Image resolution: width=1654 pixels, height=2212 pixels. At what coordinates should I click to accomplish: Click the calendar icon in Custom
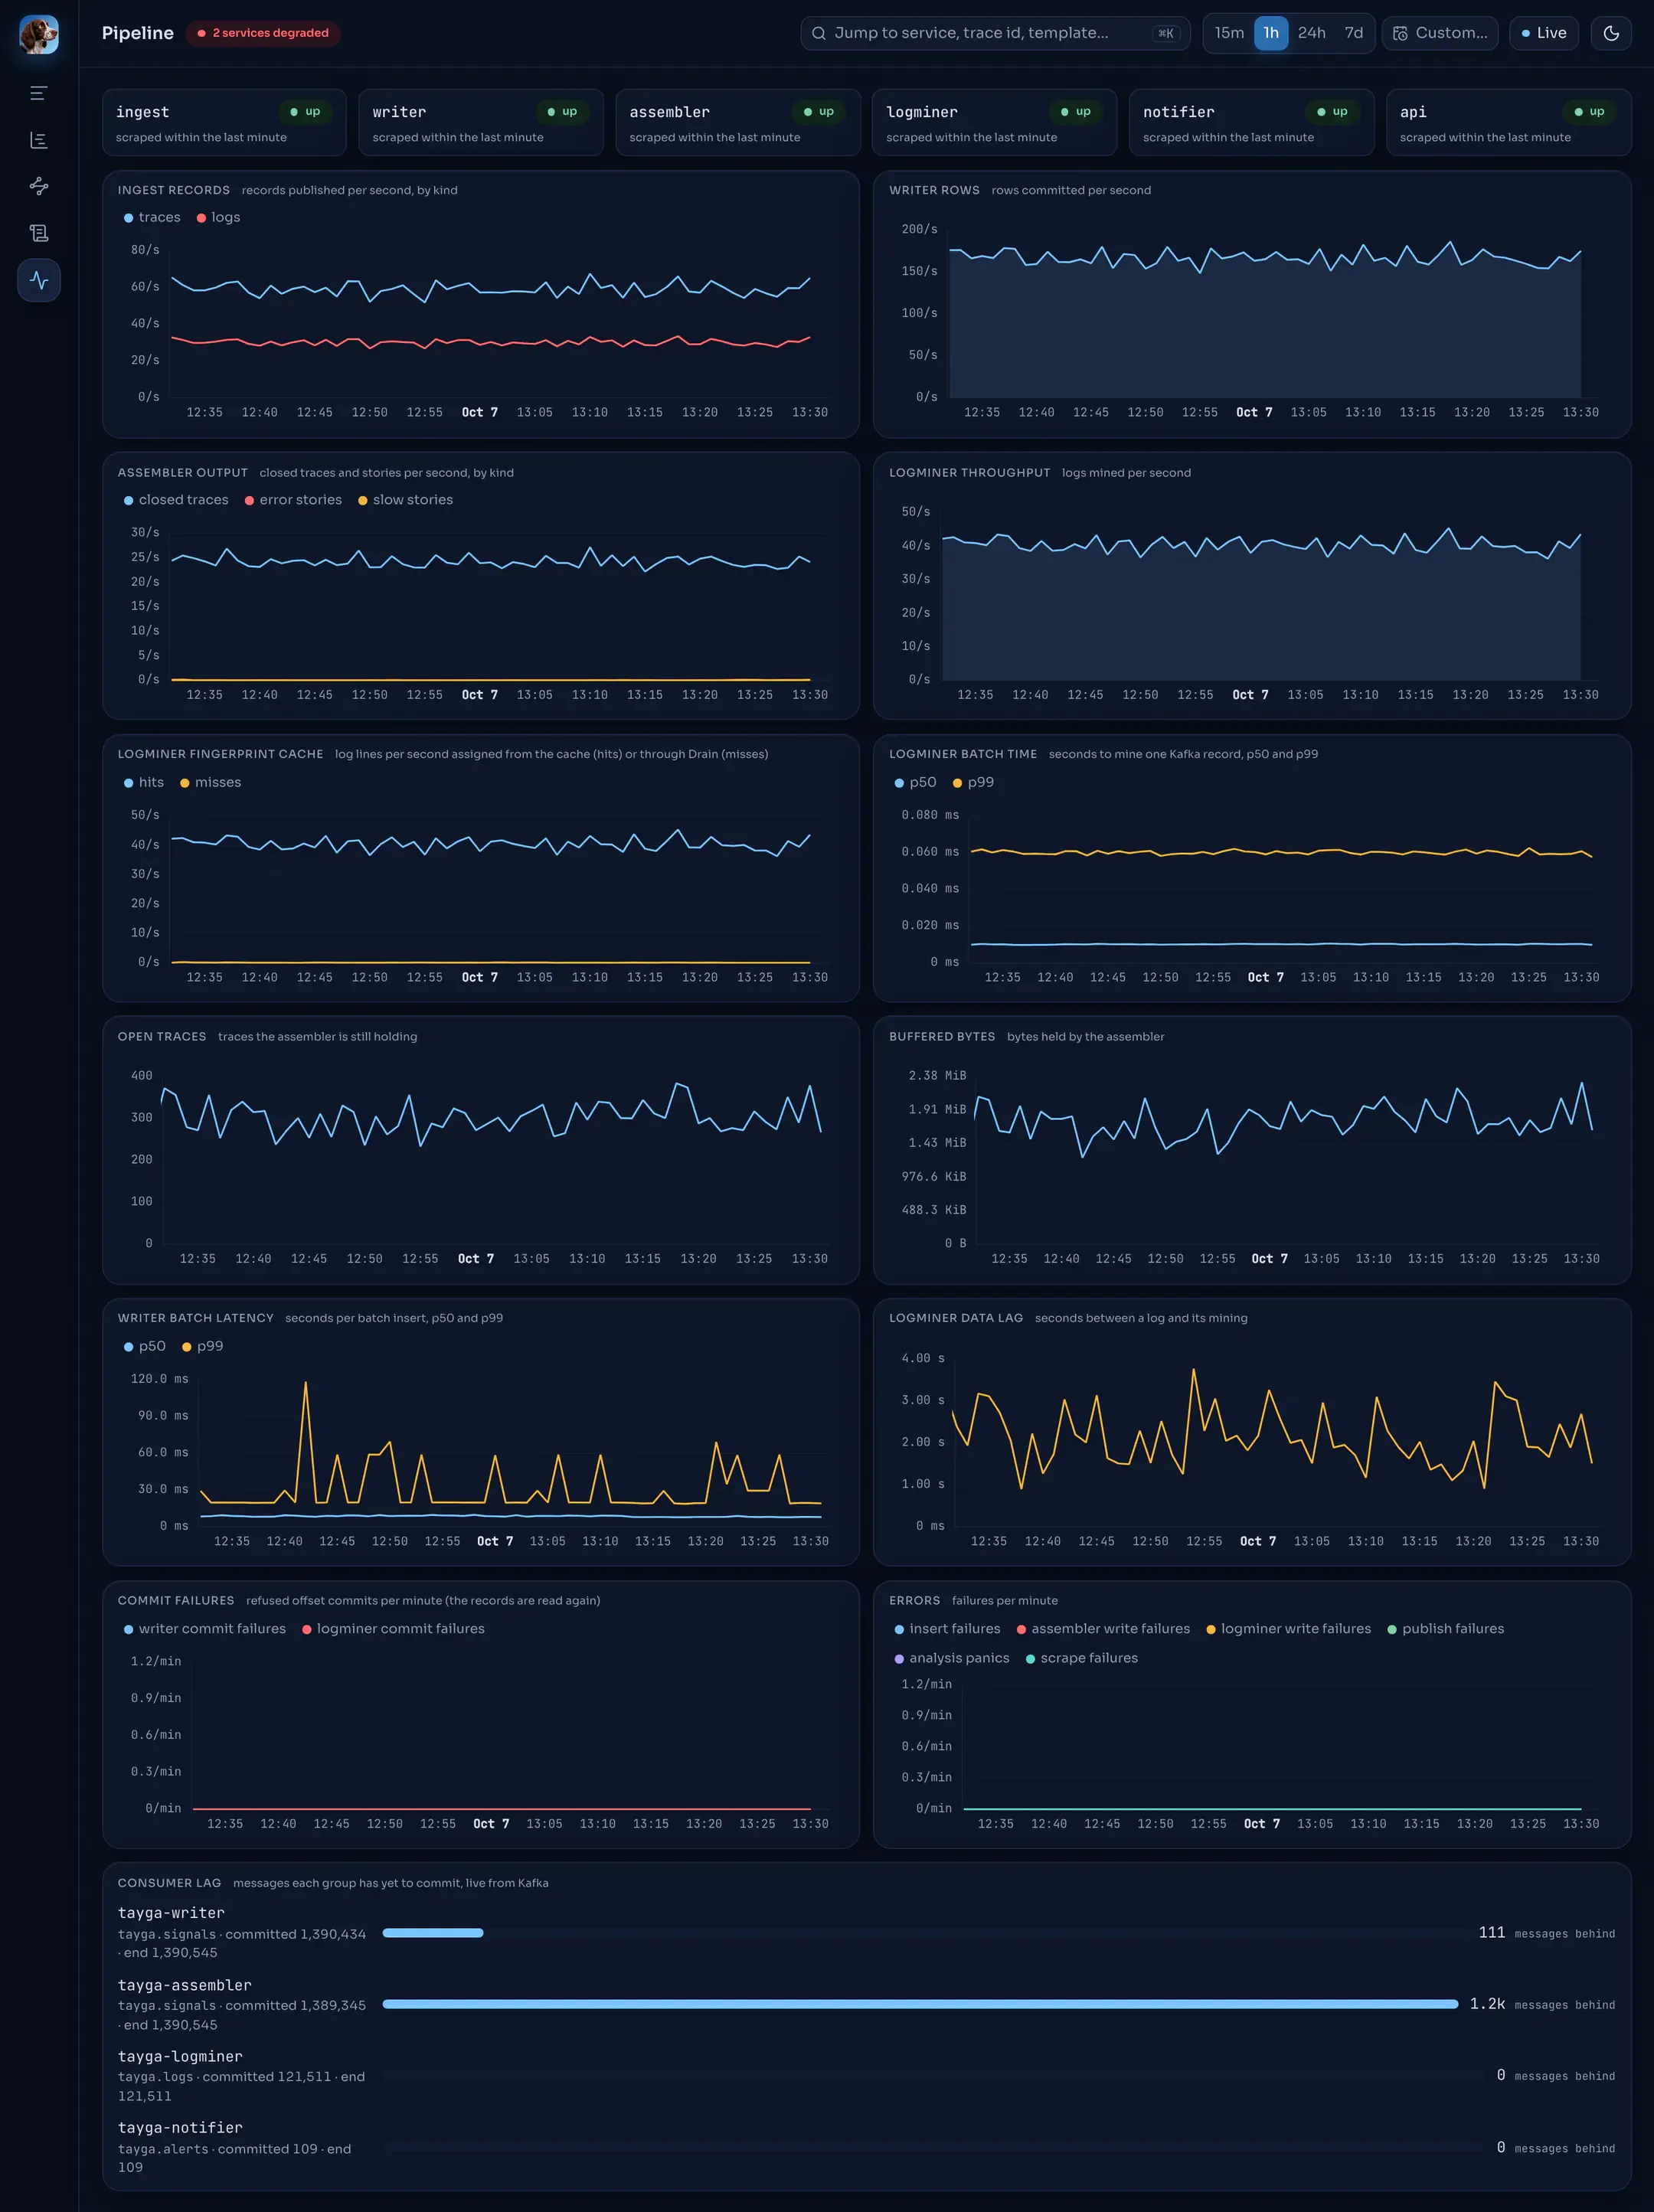click(1400, 33)
